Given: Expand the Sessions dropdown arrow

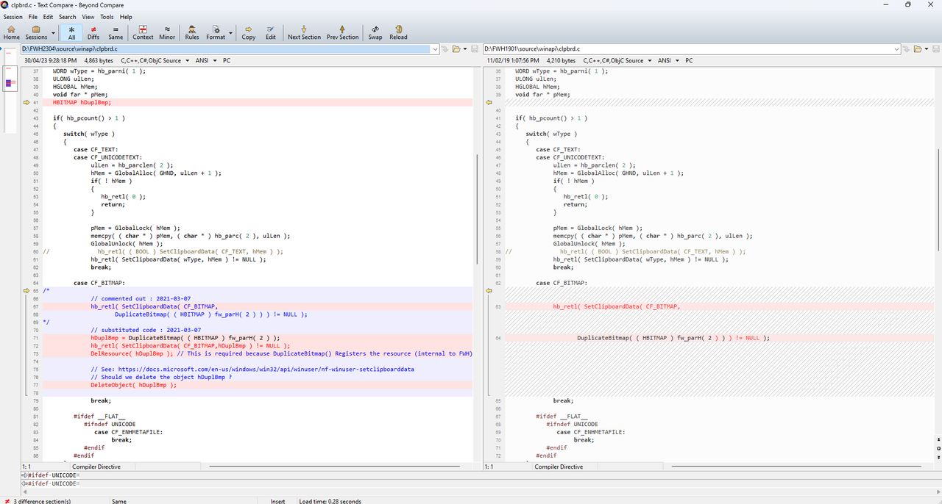Looking at the screenshot, I should point(53,32).
